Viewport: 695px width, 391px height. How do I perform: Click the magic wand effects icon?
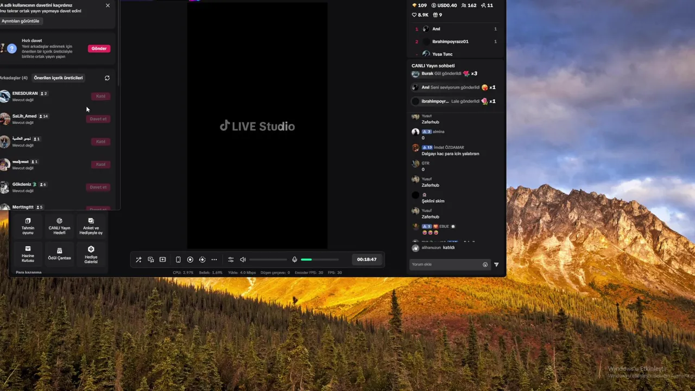pyautogui.click(x=138, y=260)
